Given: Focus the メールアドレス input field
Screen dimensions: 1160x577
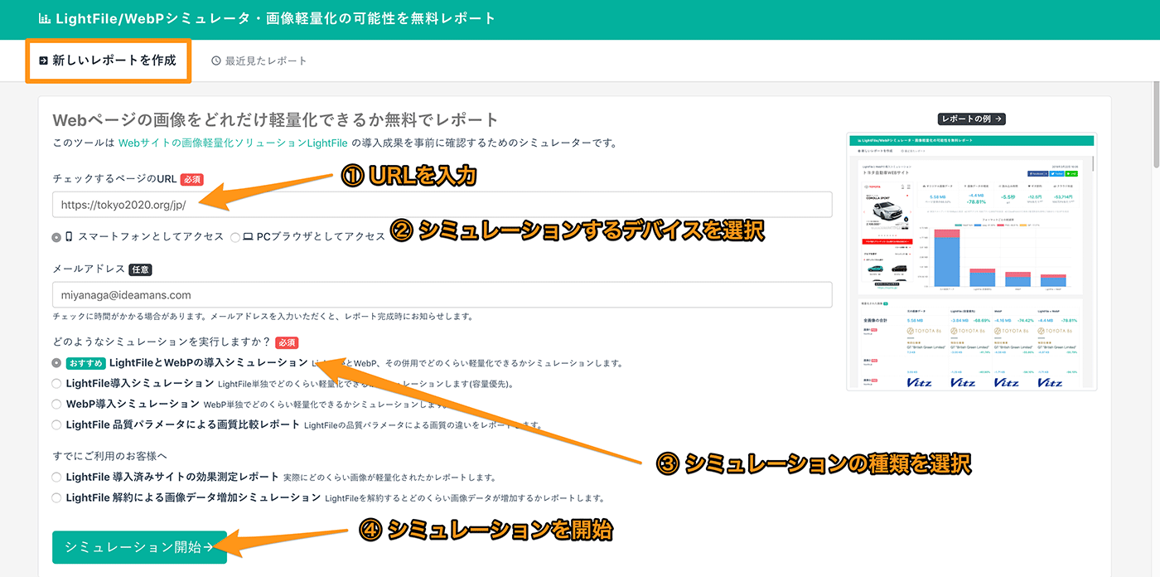Looking at the screenshot, I should pos(442,295).
